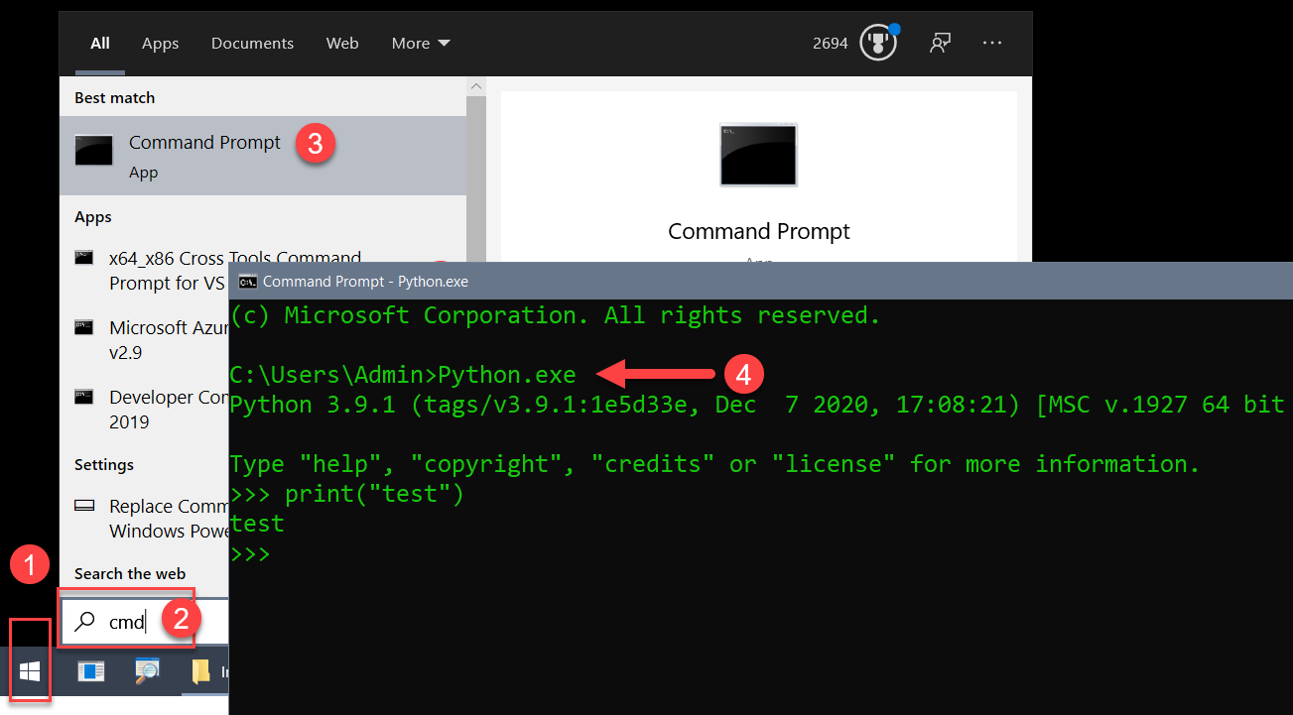
Task: Open Replace Command Prompt settings result
Action: [144, 518]
